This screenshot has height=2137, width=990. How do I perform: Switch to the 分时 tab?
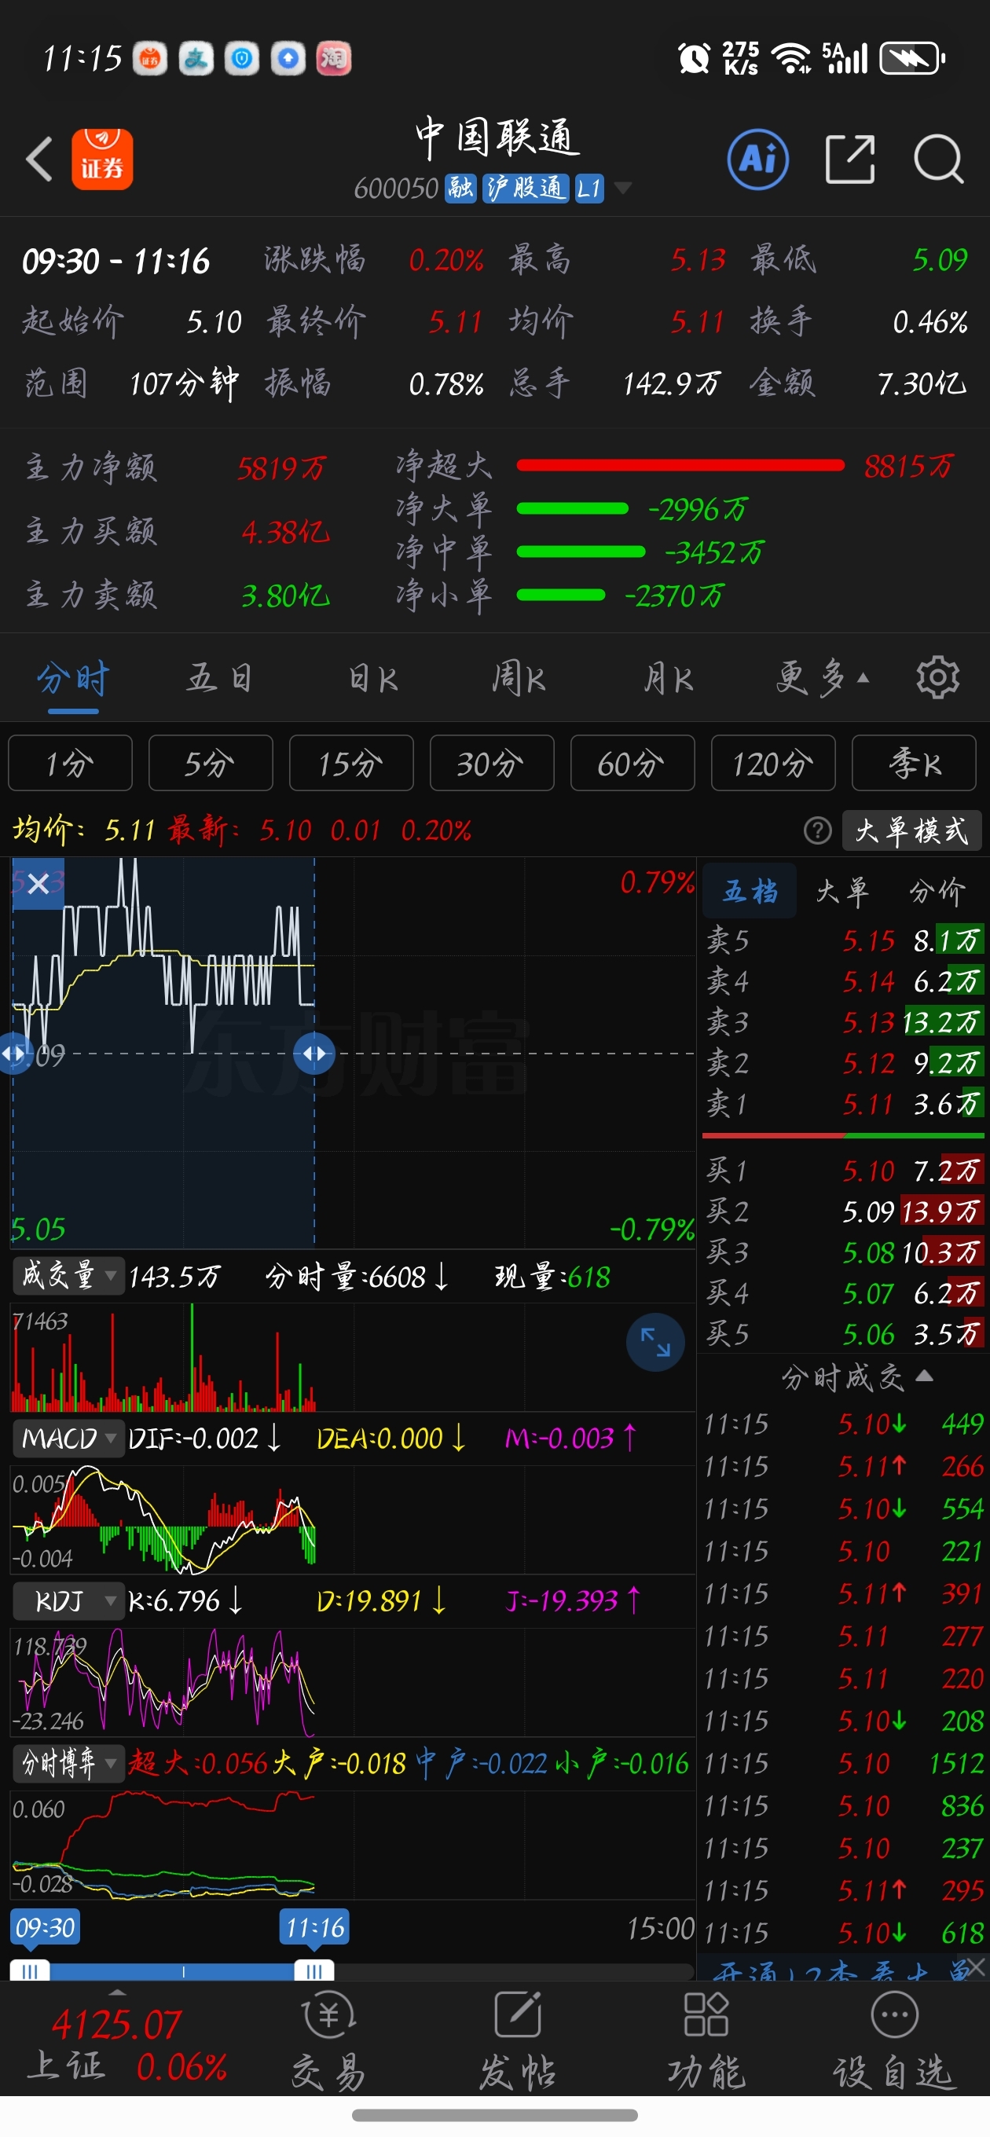[73, 679]
